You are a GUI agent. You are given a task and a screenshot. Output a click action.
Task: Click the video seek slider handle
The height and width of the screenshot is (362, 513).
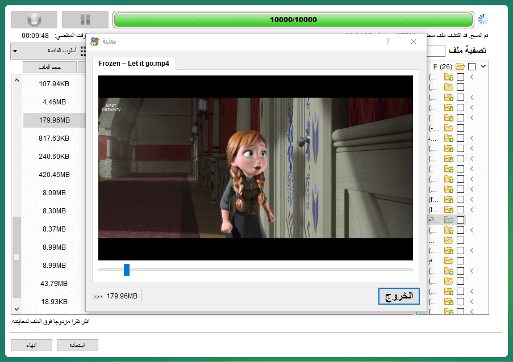127,270
